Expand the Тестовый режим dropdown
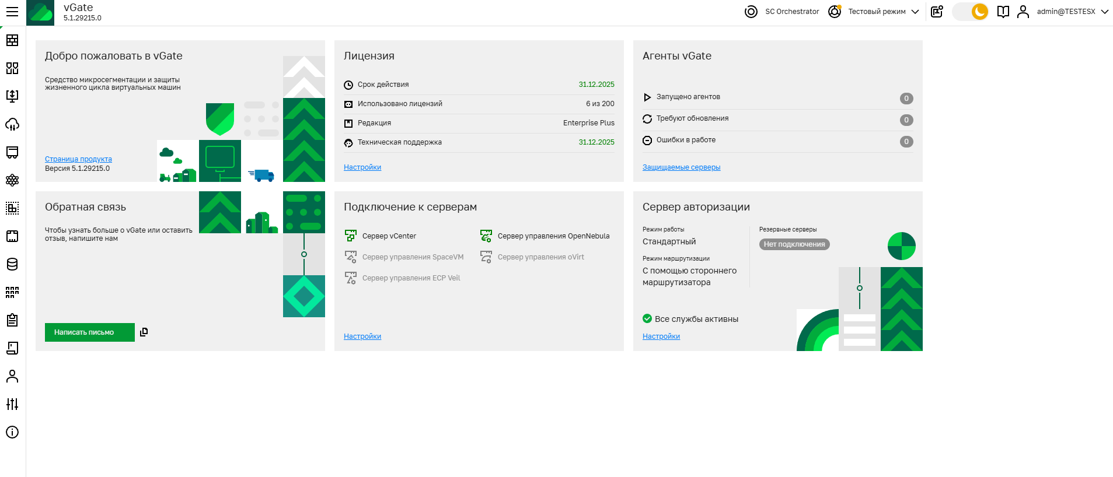Screen dimensions: 1113x477 tap(883, 12)
